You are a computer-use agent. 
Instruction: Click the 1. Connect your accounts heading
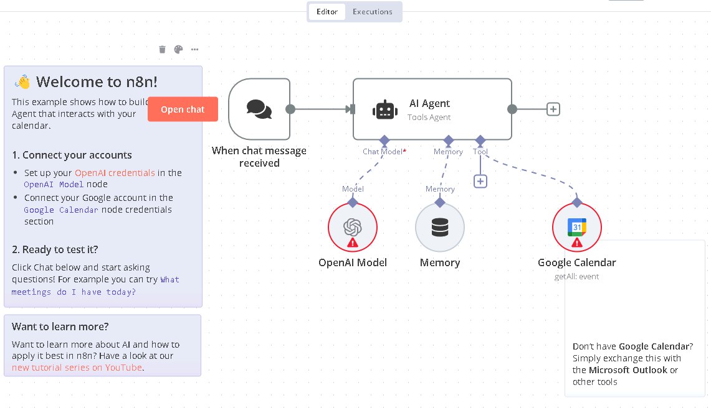(72, 155)
